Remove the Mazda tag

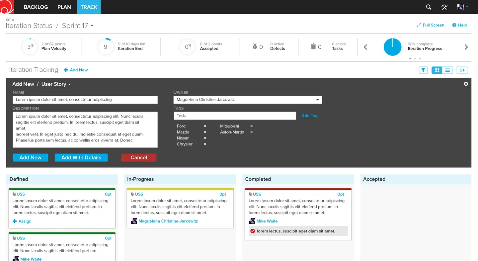[205, 132]
